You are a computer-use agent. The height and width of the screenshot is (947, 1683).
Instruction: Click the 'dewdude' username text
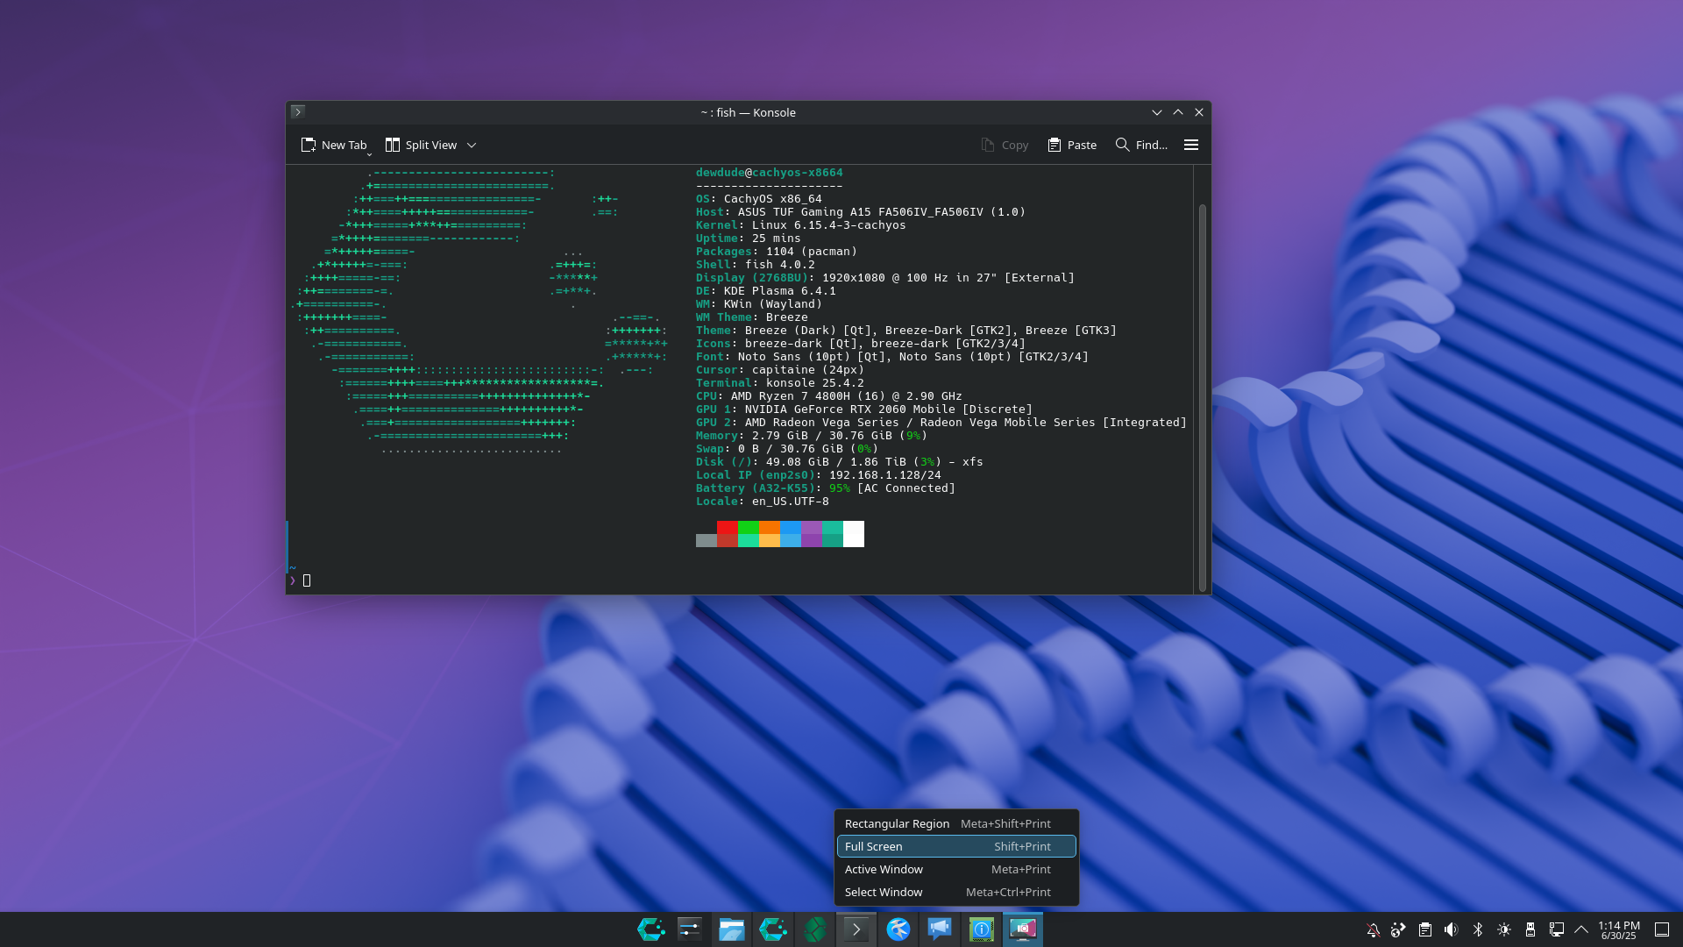[721, 173]
